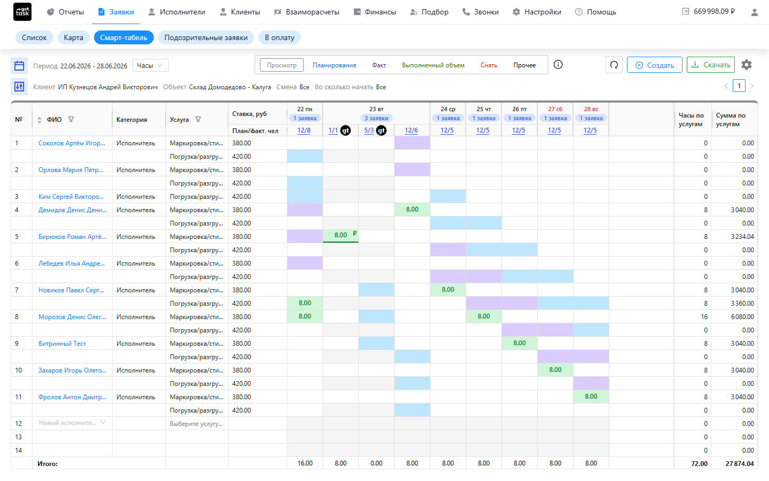This screenshot has height=481, width=769.
Task: Open table settings gear icon
Action: pos(747,65)
